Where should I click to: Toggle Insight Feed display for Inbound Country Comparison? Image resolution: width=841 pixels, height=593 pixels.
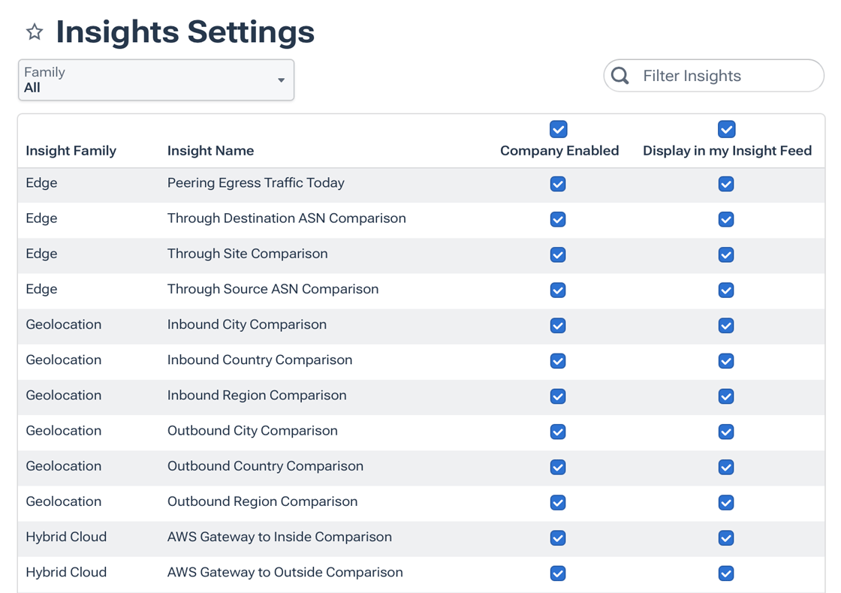726,361
